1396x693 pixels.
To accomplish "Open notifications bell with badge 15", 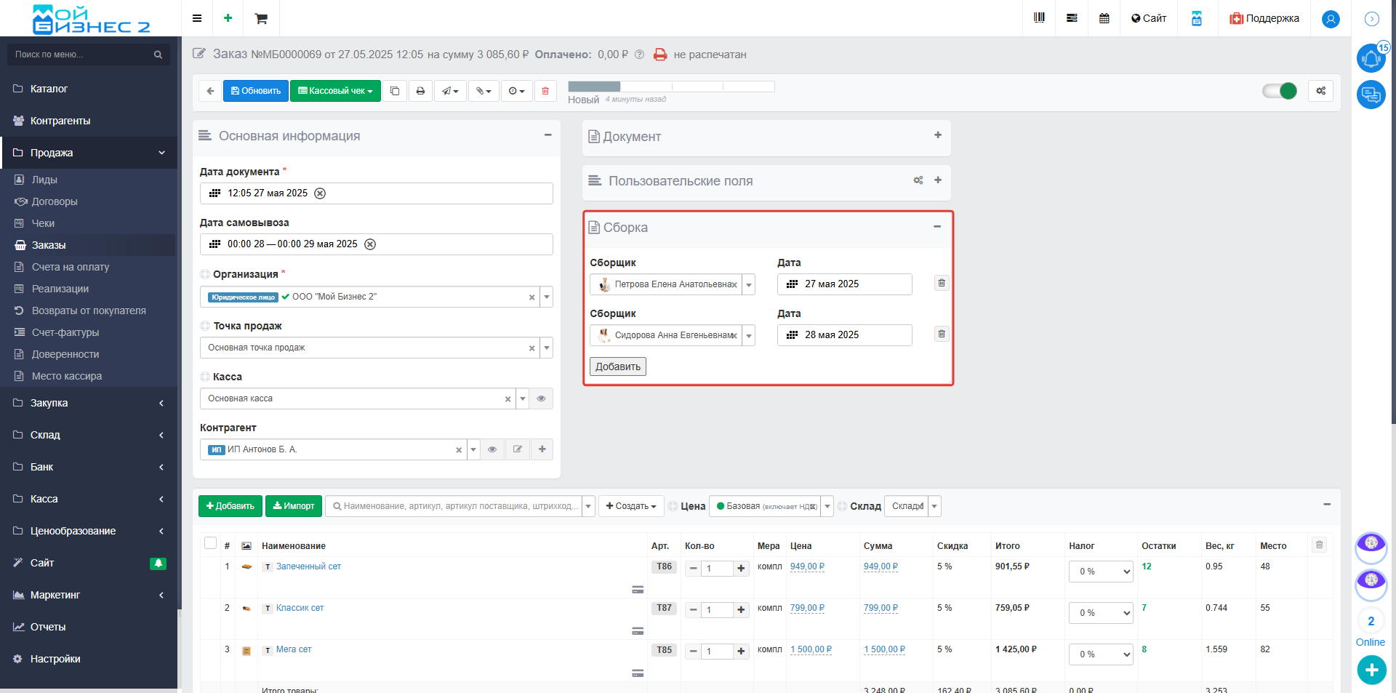I will [1371, 58].
